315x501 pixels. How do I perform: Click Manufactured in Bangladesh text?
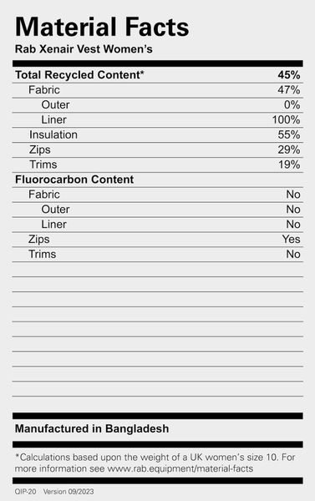coord(92,428)
